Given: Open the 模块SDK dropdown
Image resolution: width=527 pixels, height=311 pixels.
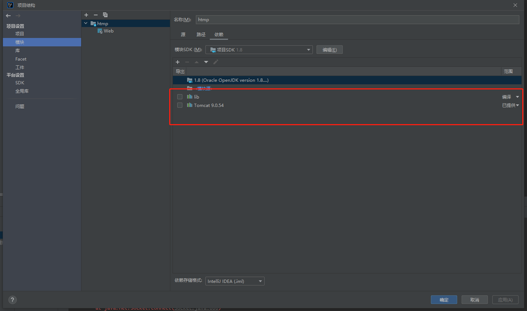Looking at the screenshot, I should (259, 50).
